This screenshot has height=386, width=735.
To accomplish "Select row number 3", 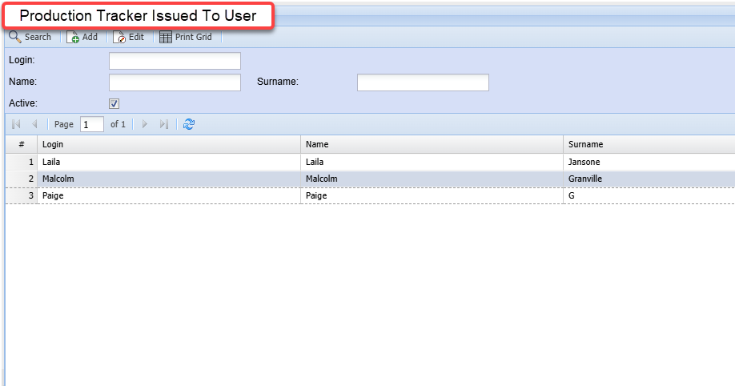I will (x=22, y=195).
